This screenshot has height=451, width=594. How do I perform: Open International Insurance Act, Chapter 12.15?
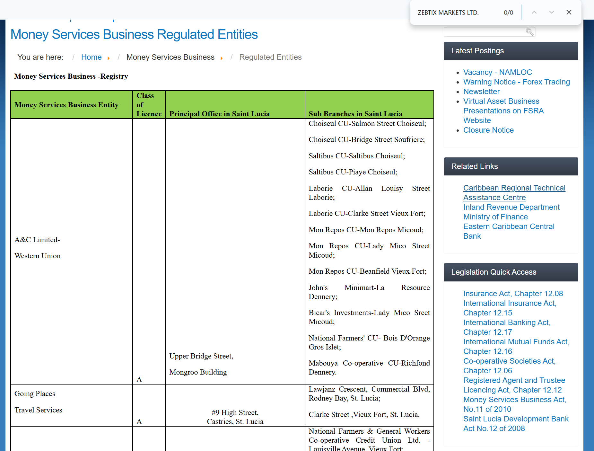click(510, 308)
